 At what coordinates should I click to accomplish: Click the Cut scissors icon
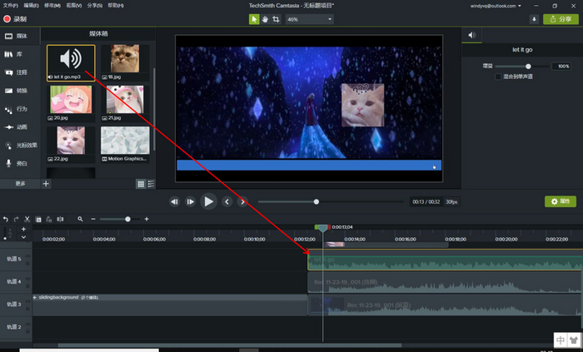click(x=27, y=220)
